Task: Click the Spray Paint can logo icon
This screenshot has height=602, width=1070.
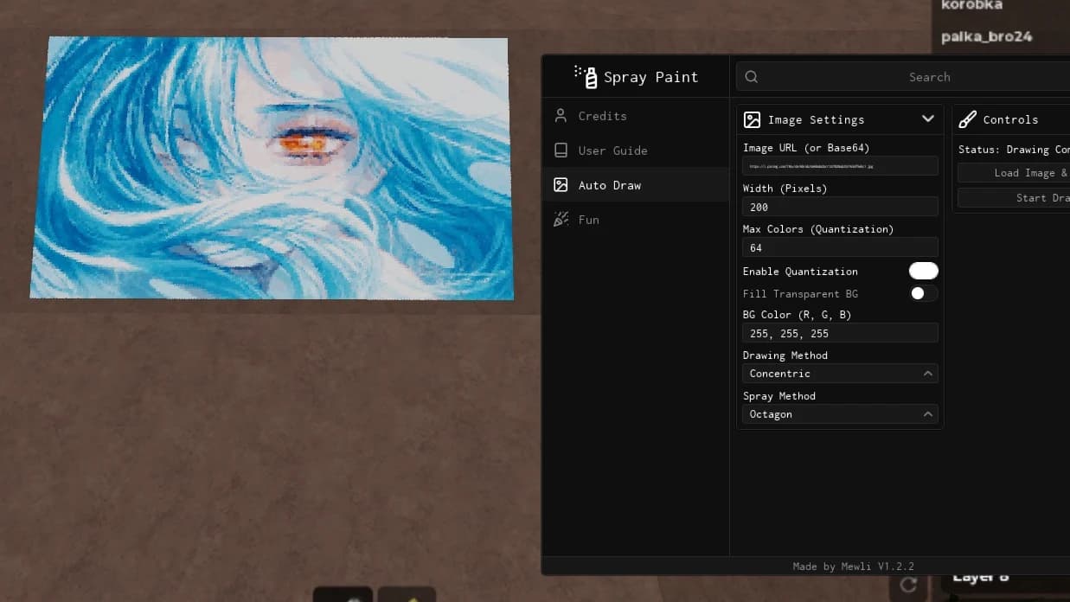Action: click(x=586, y=77)
